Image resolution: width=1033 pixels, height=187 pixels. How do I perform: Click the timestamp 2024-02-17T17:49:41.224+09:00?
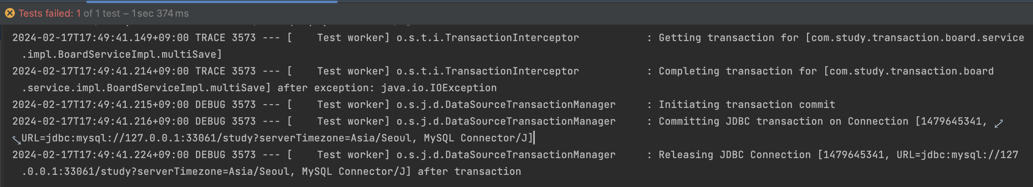pyautogui.click(x=100, y=155)
